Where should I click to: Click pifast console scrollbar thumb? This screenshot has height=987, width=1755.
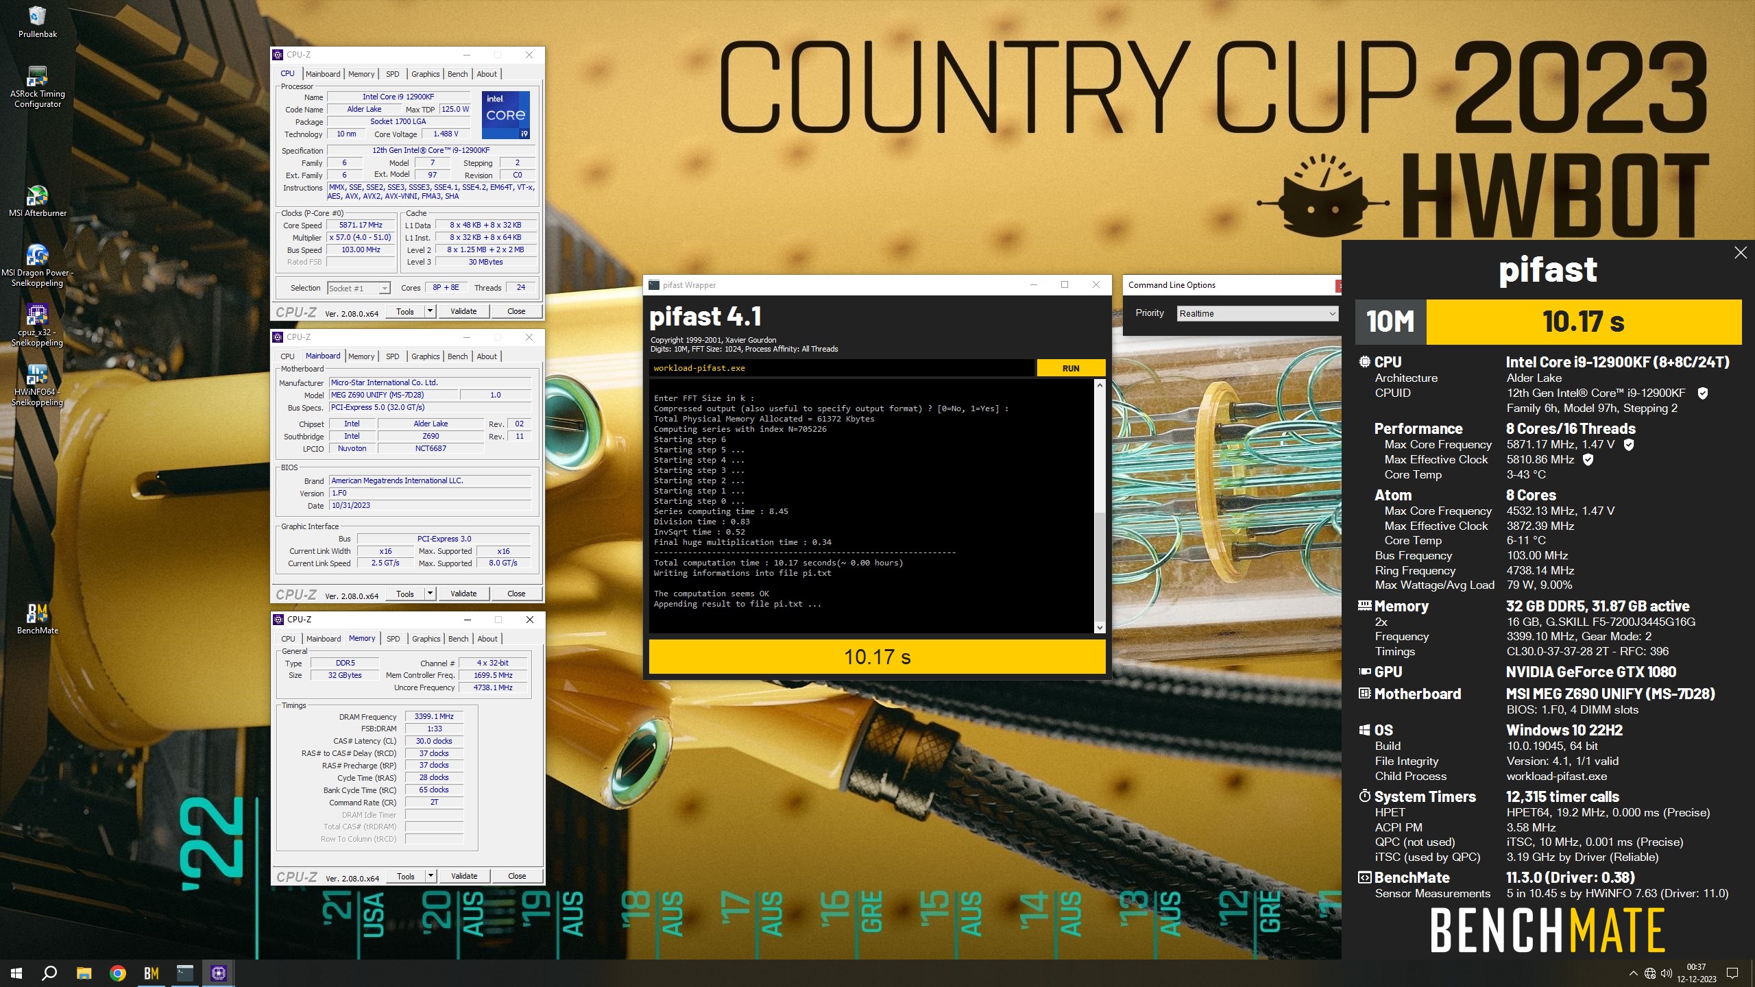click(x=1100, y=565)
